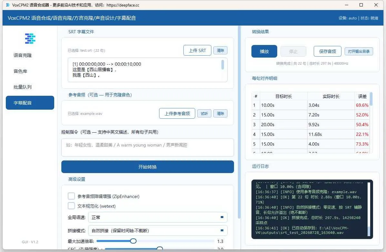The image size is (386, 252).
Task: Open the 全局语速 dropdown
Action: coord(157,217)
